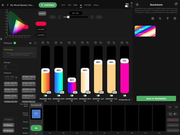Select the M Status view button

(x=8, y=125)
